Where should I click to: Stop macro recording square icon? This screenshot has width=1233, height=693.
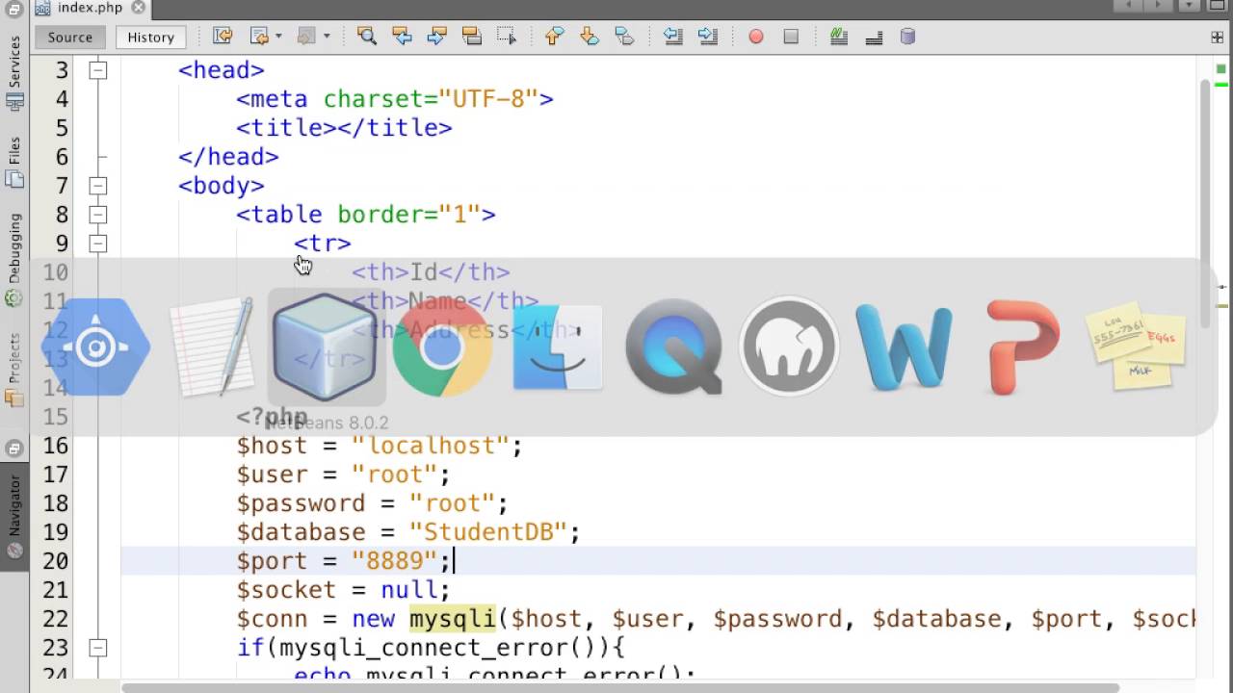click(791, 37)
